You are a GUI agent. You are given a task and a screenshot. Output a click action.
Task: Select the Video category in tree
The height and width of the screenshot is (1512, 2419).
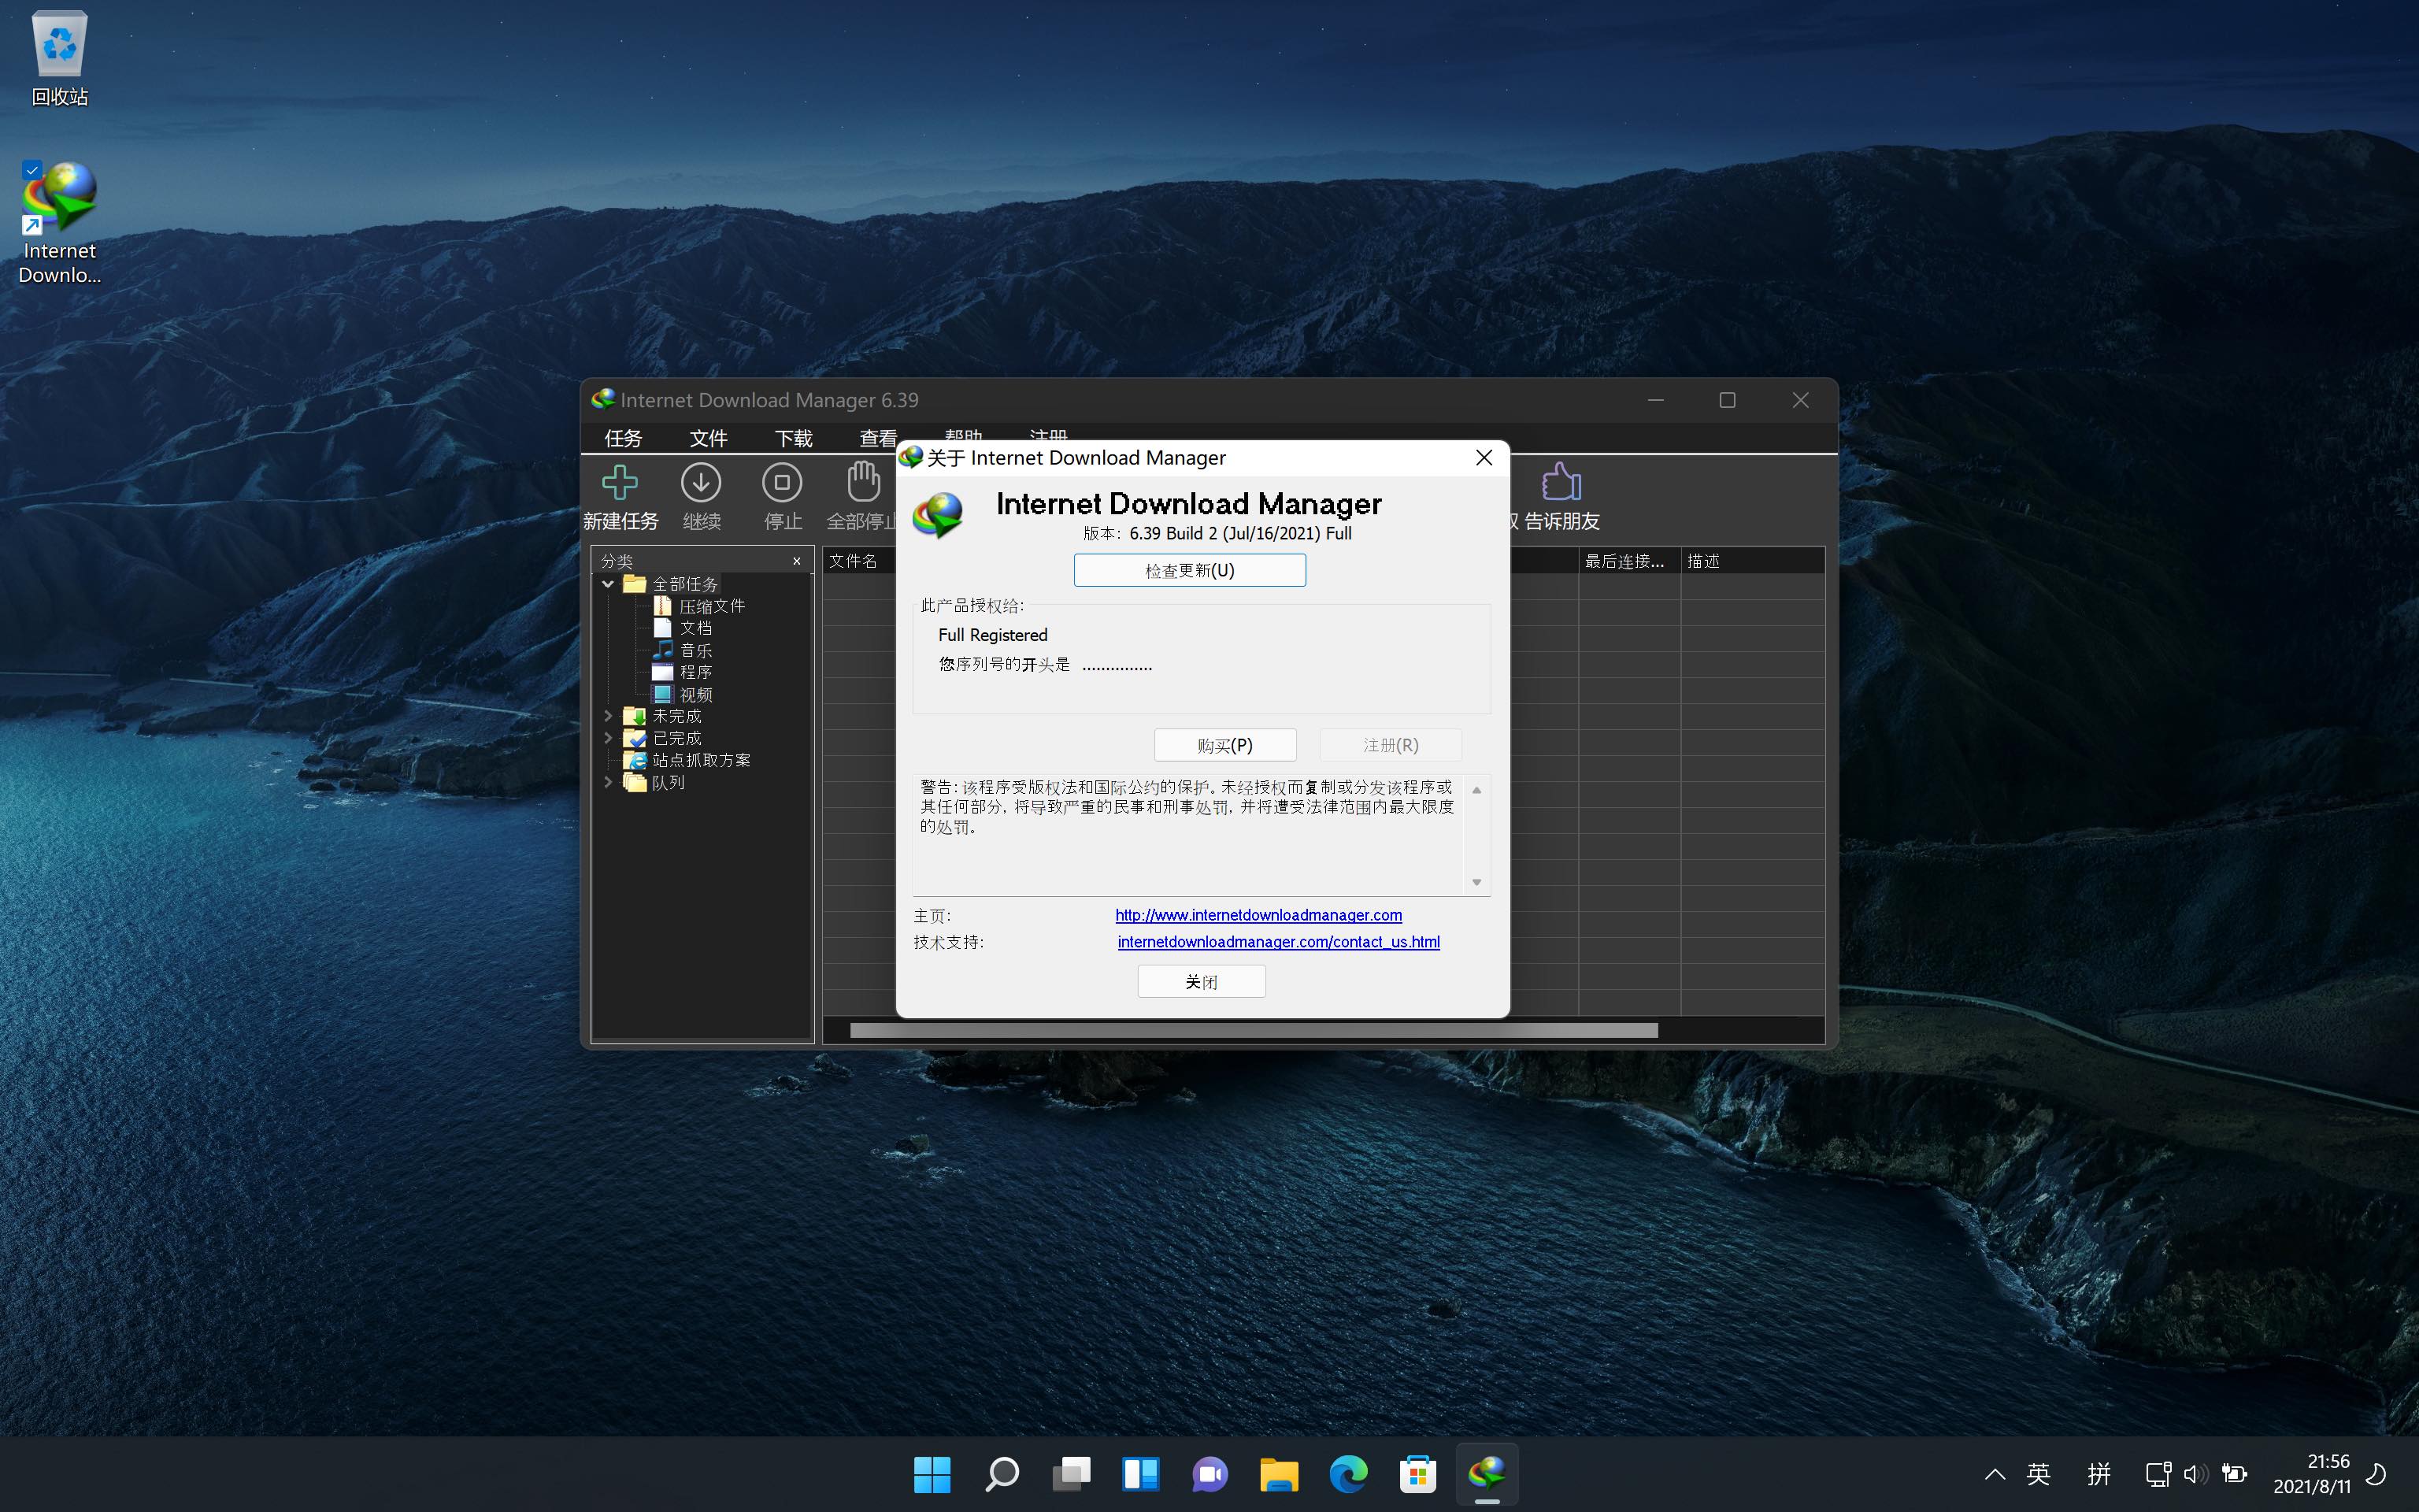(x=696, y=694)
